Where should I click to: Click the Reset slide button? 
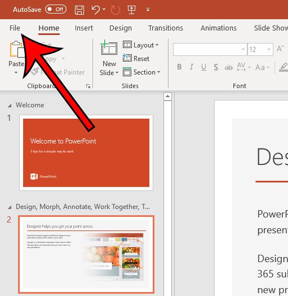pyautogui.click(x=136, y=58)
